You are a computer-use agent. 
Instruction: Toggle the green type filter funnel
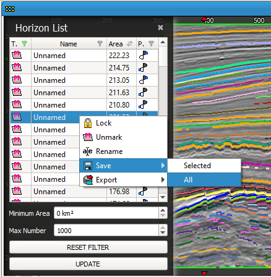pyautogui.click(x=24, y=44)
